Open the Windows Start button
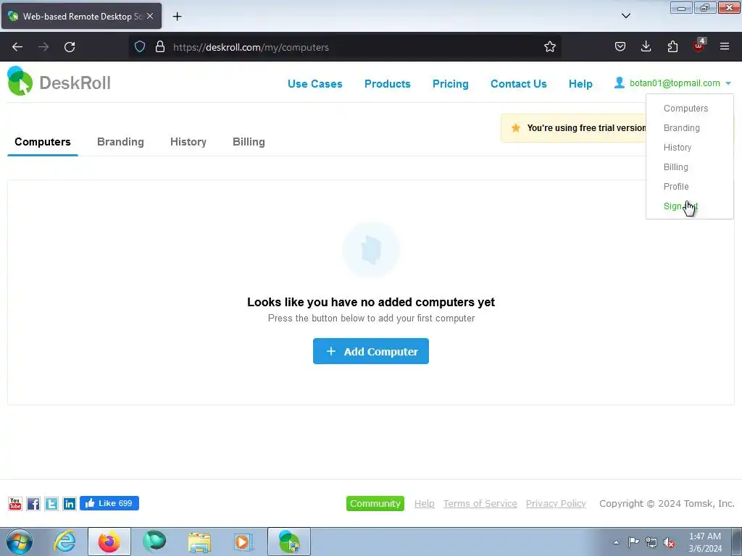 tap(20, 542)
